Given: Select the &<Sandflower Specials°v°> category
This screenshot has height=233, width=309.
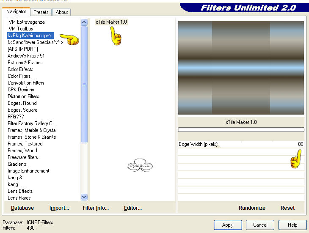Looking at the screenshot, I should pyautogui.click(x=35, y=42).
